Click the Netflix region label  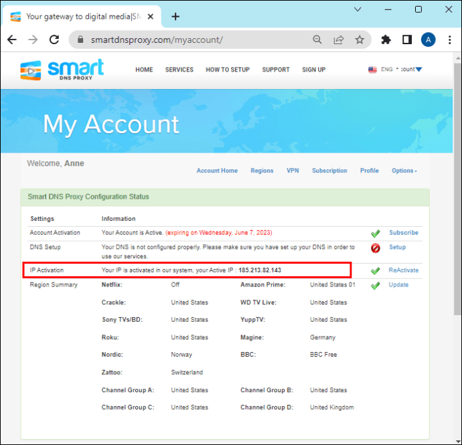(112, 285)
